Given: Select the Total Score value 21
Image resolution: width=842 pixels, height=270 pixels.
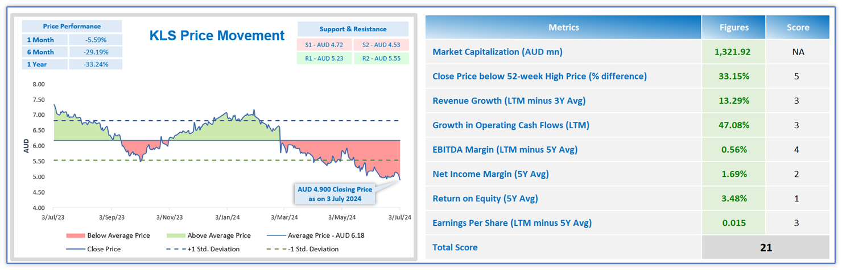Looking at the screenshot, I should tap(765, 247).
